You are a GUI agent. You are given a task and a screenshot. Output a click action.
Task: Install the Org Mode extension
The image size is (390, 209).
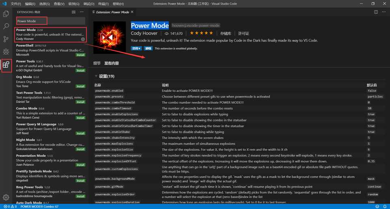coord(80,86)
